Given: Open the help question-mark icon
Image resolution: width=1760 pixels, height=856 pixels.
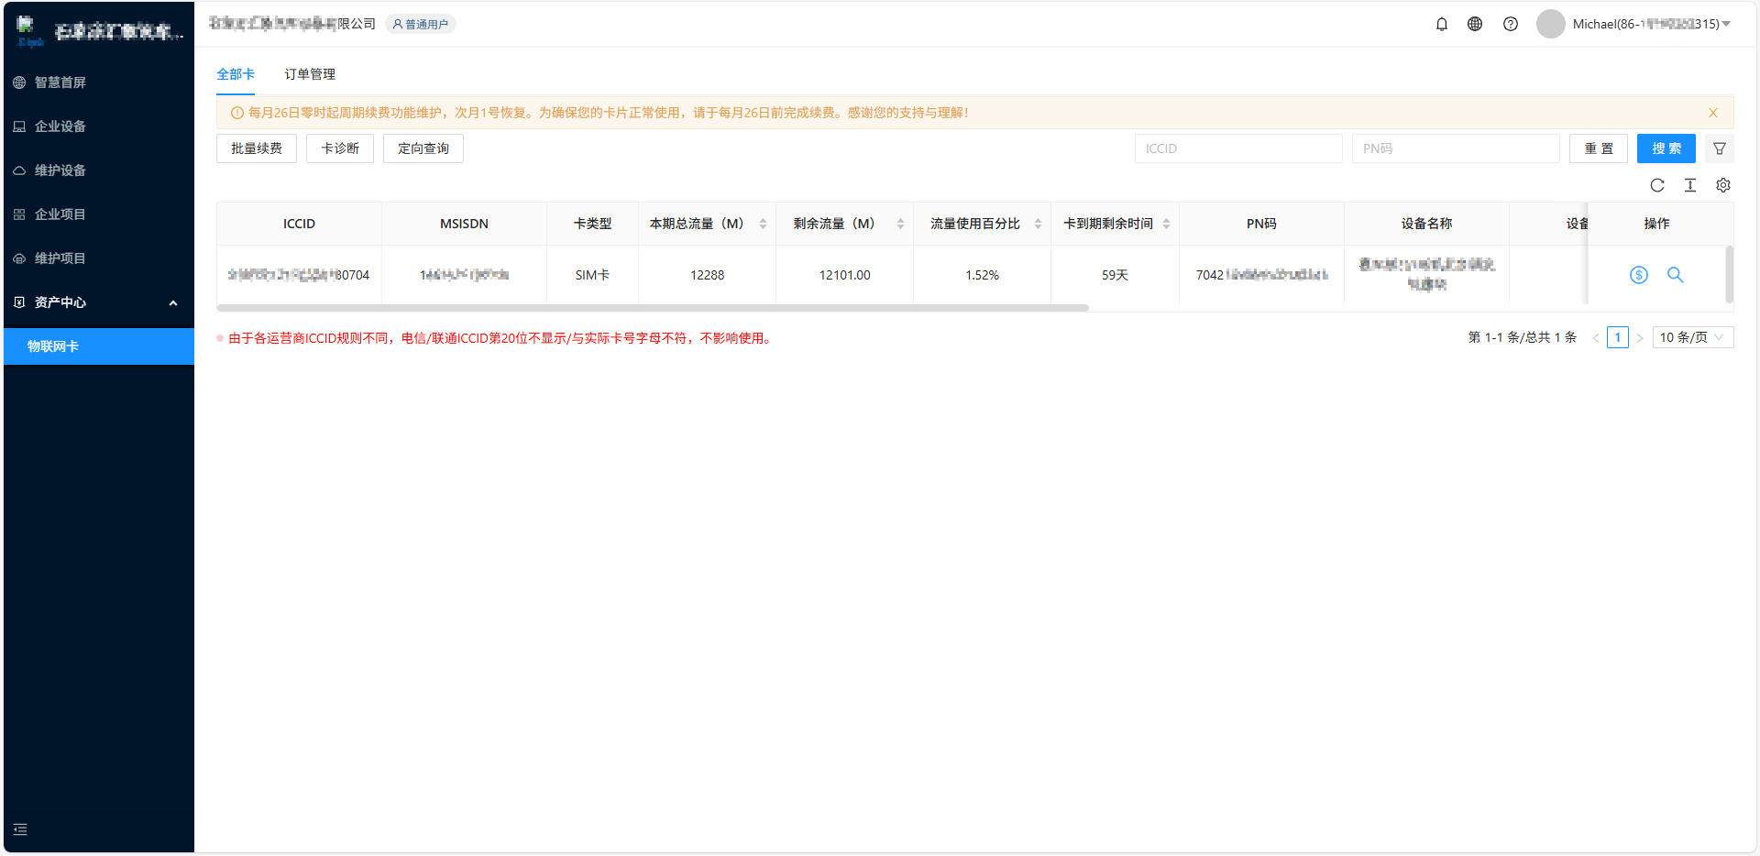Looking at the screenshot, I should pyautogui.click(x=1511, y=24).
